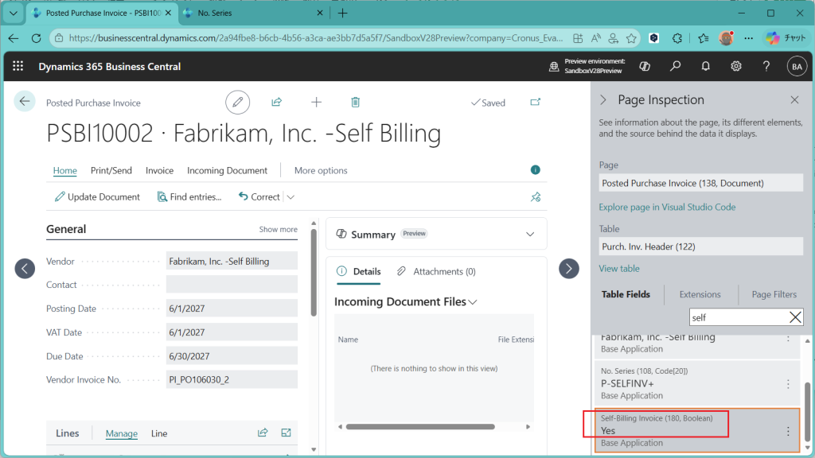Image resolution: width=815 pixels, height=458 pixels.
Task: Click Explore page in Visual Studio Code
Action: [x=667, y=207]
